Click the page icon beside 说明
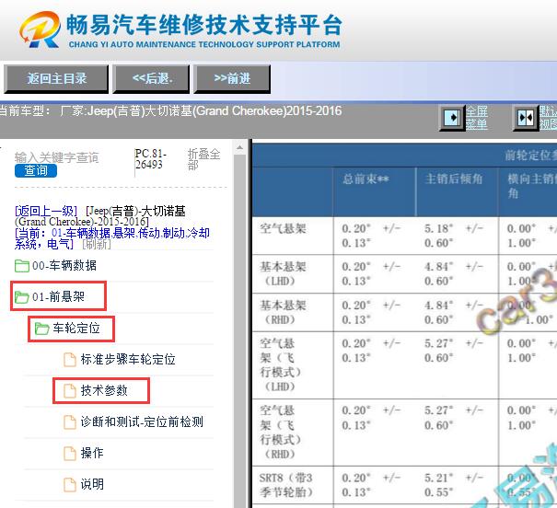 (x=70, y=485)
